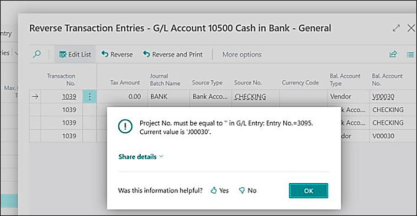Click the Bal. Account No. column header

tap(387, 79)
